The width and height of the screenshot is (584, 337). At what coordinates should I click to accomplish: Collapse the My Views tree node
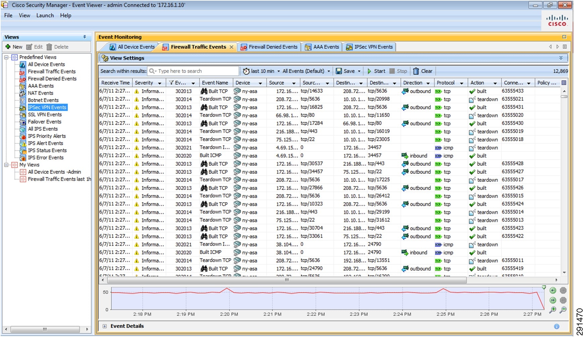6,165
